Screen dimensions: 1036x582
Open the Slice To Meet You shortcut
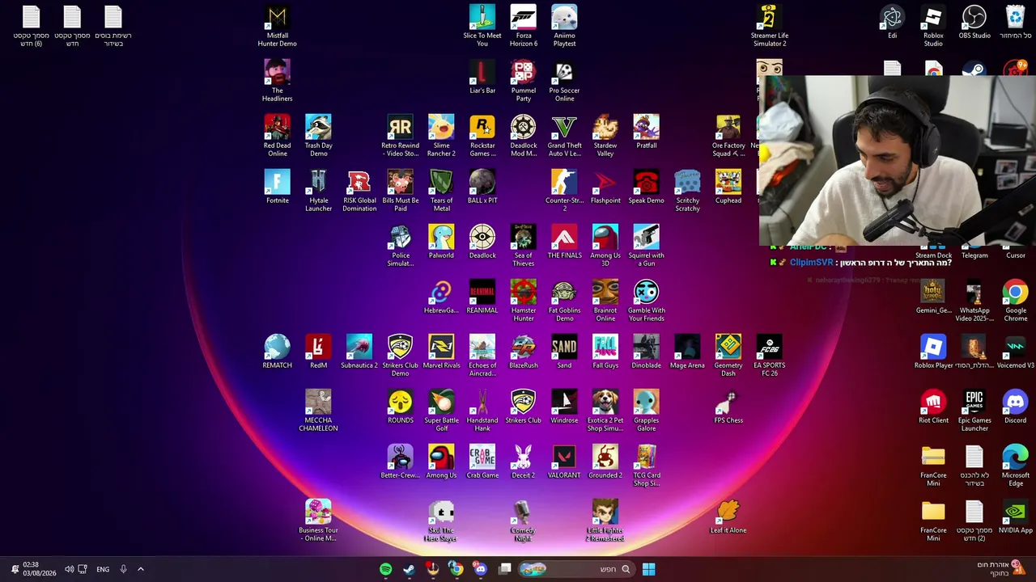click(x=482, y=26)
